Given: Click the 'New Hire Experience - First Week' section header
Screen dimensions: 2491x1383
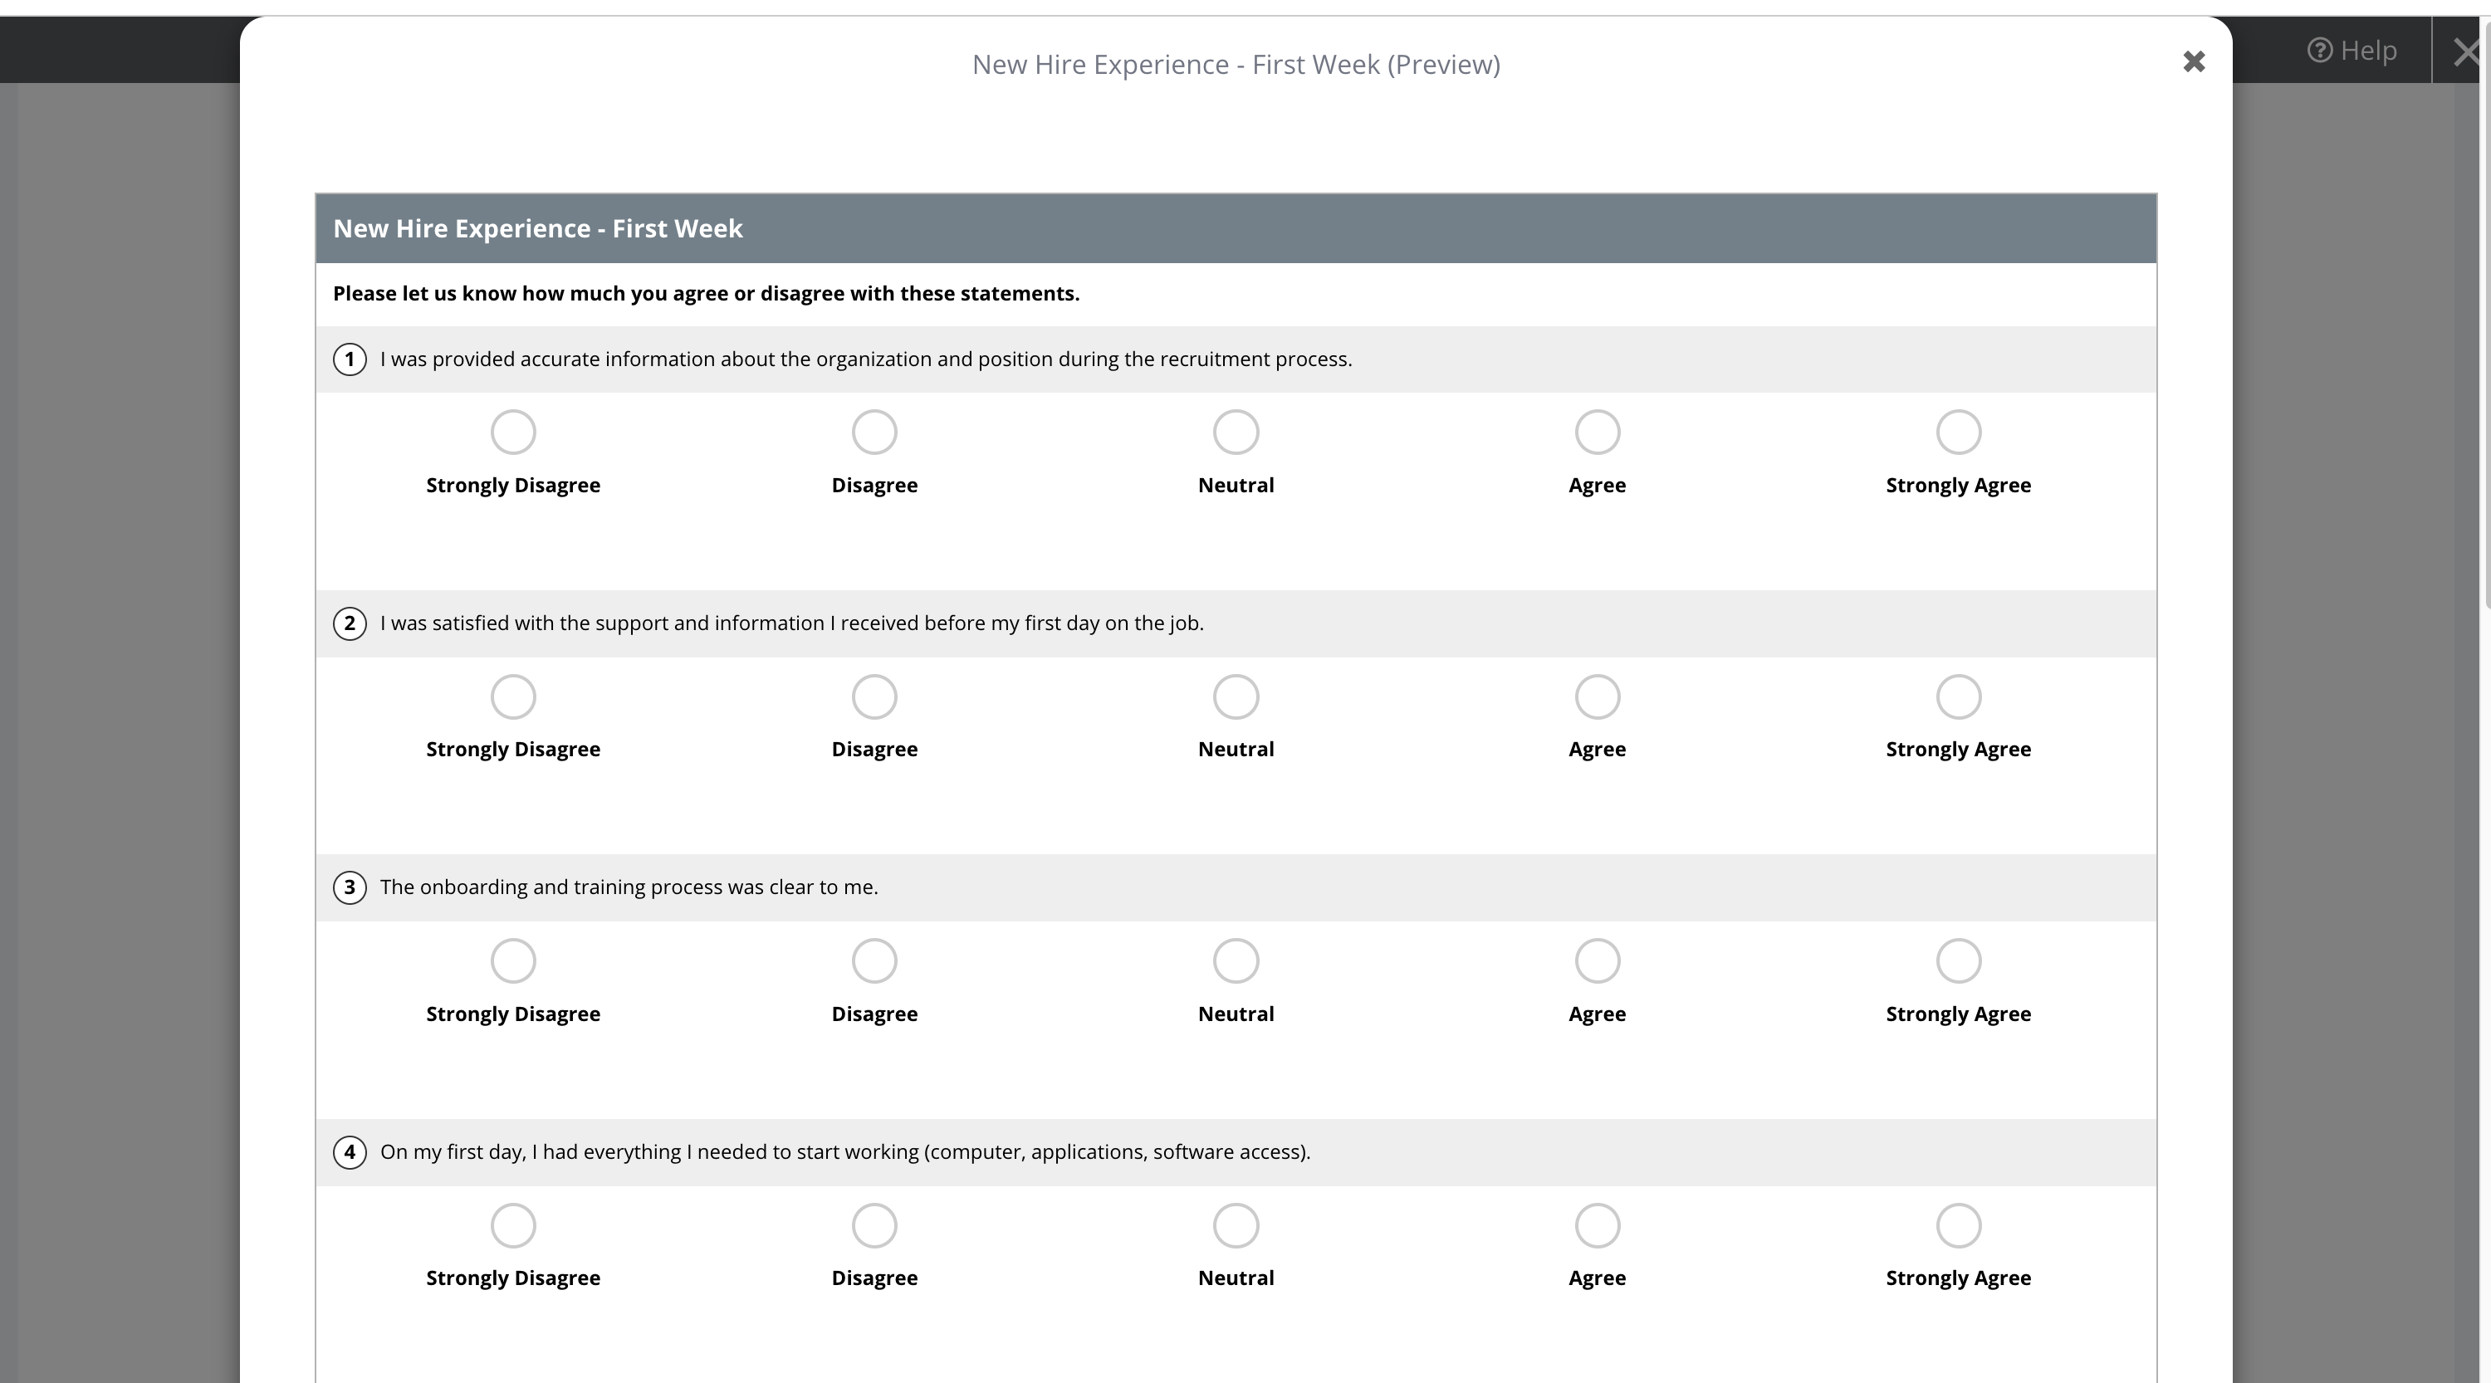Looking at the screenshot, I should (x=1236, y=228).
